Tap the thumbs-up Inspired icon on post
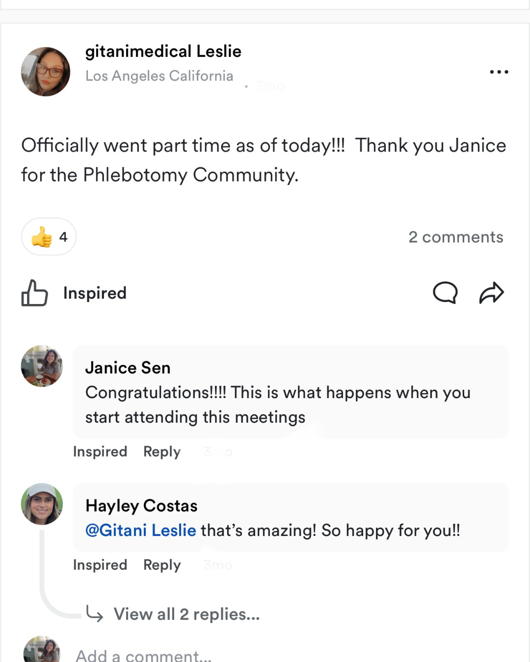Viewport: 530px width, 662px height. 34,293
